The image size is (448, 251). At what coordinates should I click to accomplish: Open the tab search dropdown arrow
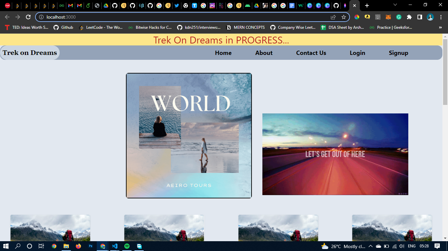click(395, 5)
